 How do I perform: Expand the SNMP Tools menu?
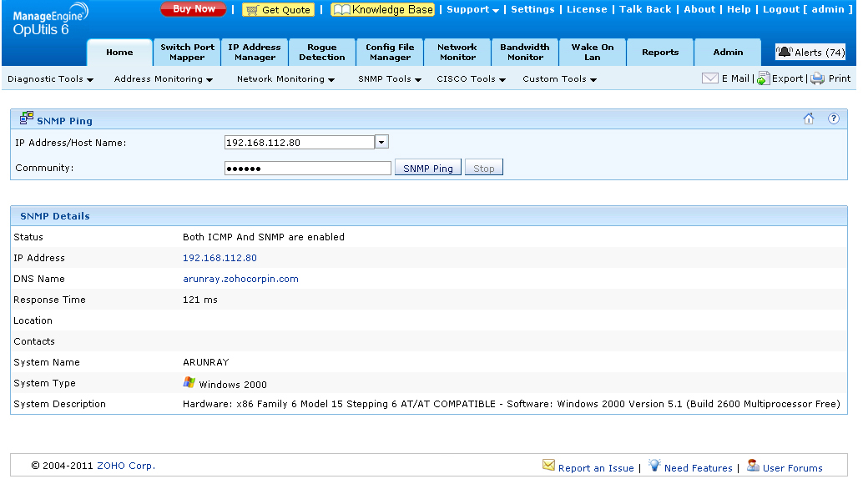[x=390, y=79]
